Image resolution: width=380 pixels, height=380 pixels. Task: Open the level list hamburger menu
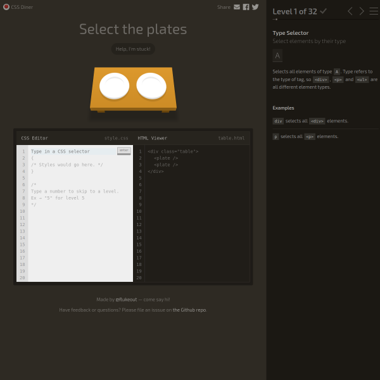[x=374, y=11]
